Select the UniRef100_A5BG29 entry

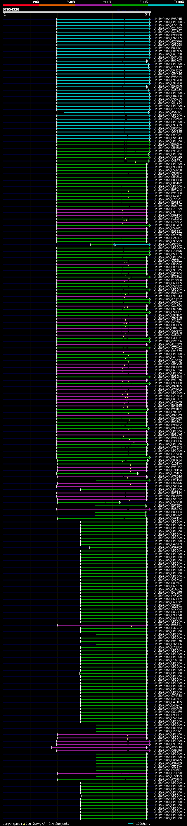(x=168, y=254)
